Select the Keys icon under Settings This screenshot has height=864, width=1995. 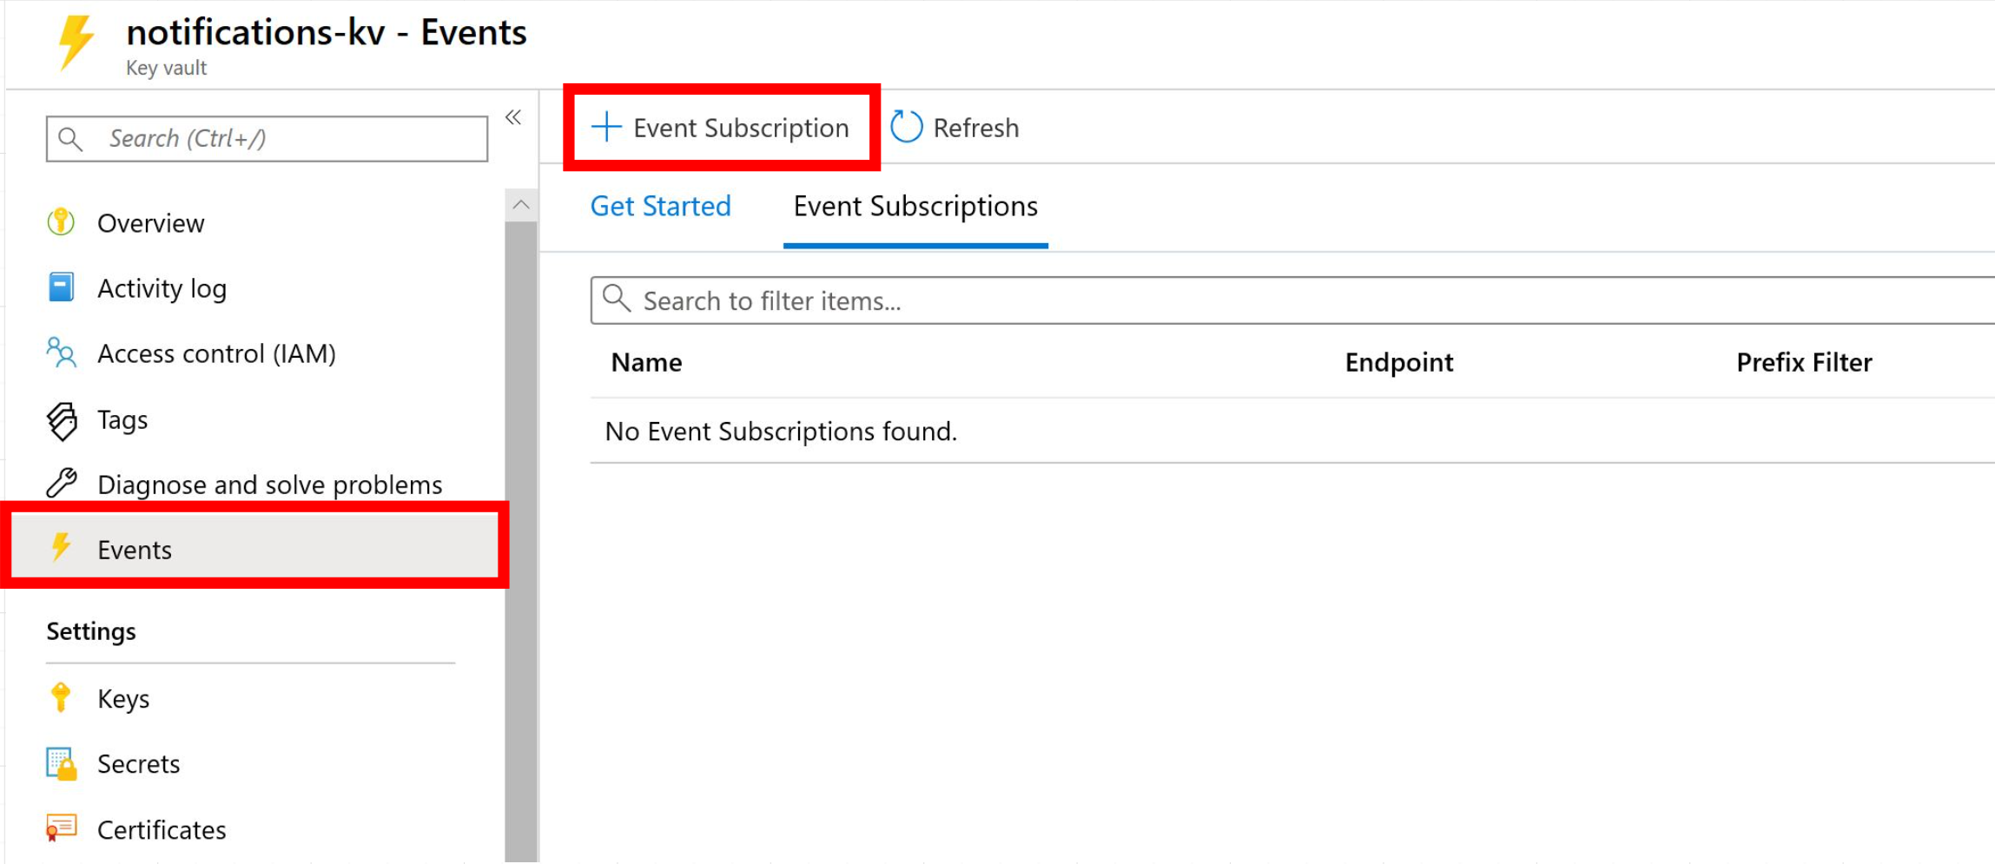coord(59,697)
